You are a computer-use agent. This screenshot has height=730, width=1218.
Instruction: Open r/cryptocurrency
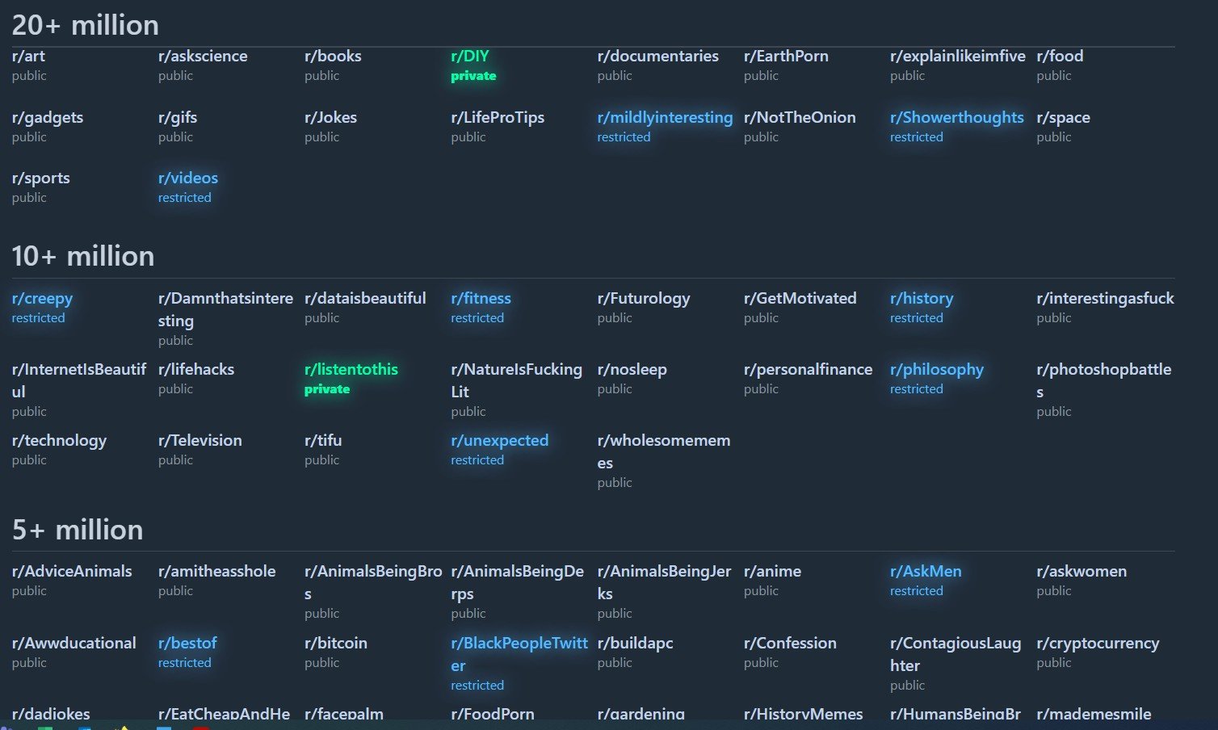point(1098,644)
